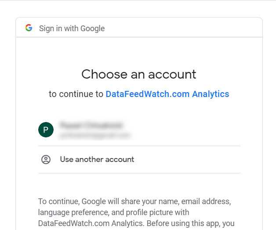276x230 pixels.
Task: Click the "language preference, and profile picture" line
Action: (x=113, y=212)
